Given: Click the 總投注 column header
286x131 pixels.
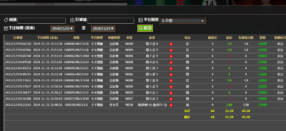Looking at the screenshot, I should [213, 38].
